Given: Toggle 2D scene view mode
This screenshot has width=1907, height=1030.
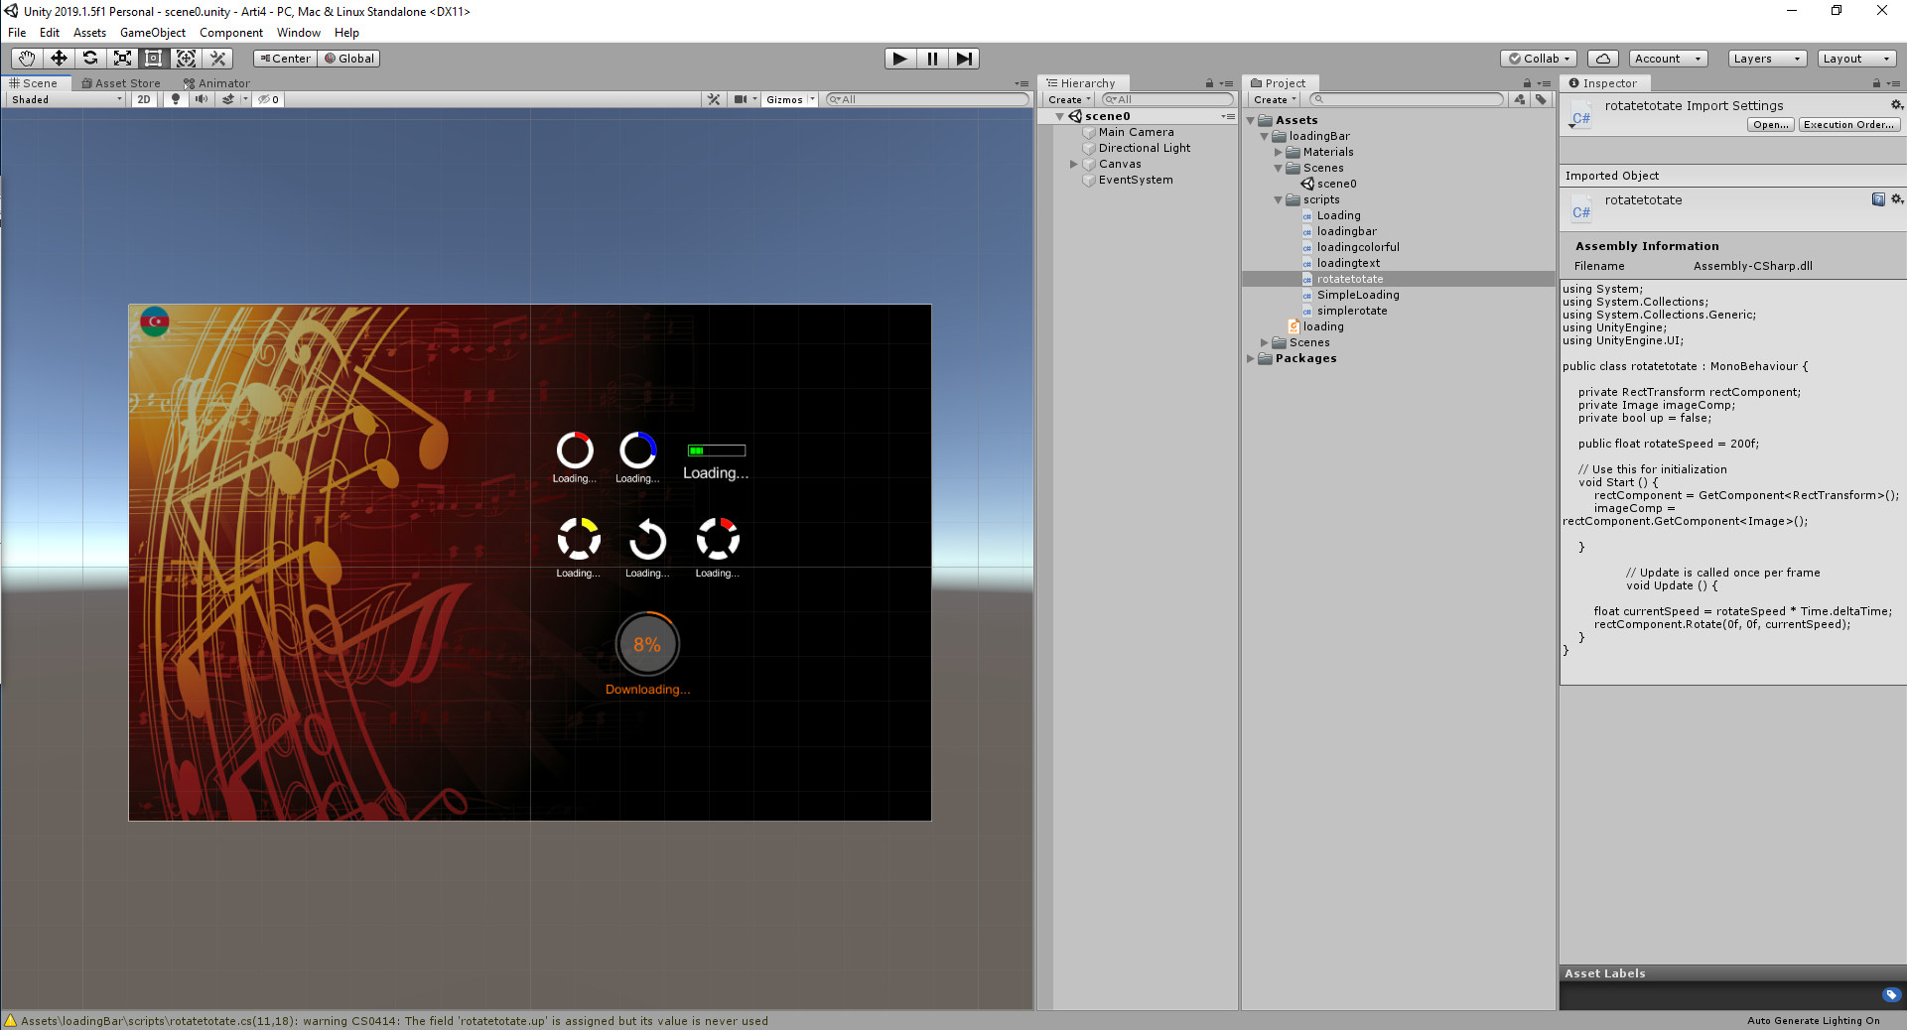Looking at the screenshot, I should [144, 99].
